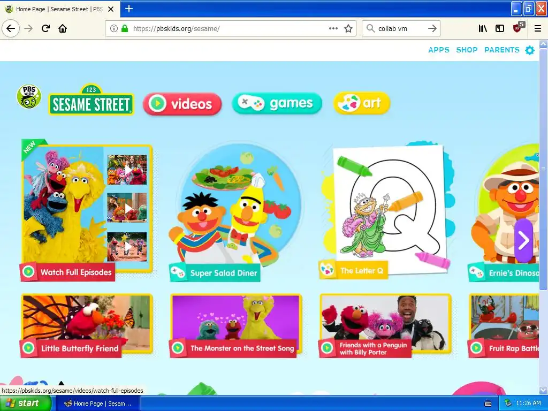Click the collab vm search field

pyautogui.click(x=400, y=29)
